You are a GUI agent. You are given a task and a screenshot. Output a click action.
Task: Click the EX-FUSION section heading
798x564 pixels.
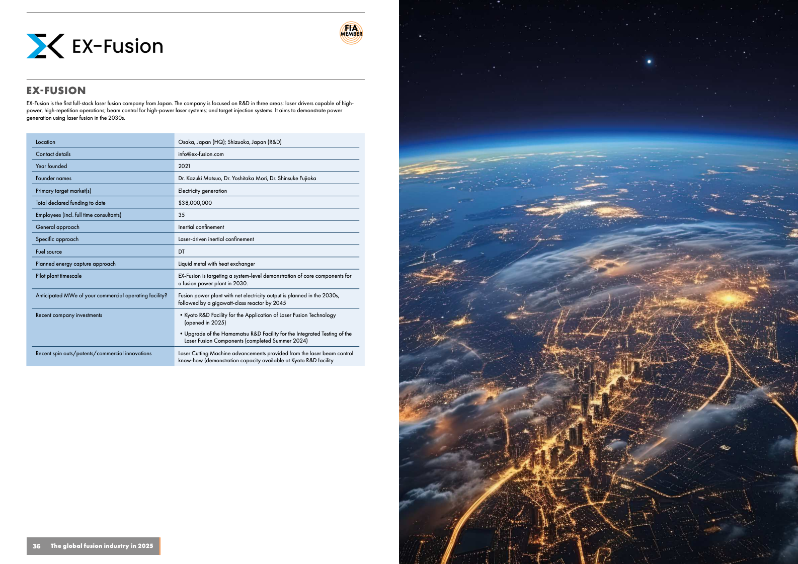tap(56, 91)
